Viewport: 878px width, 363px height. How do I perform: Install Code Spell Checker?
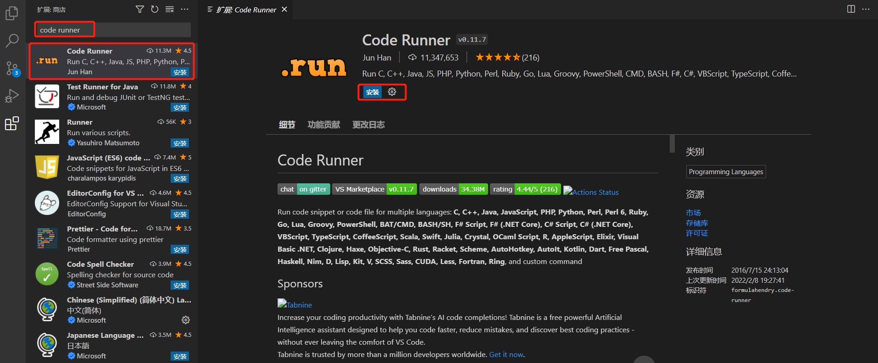click(180, 286)
